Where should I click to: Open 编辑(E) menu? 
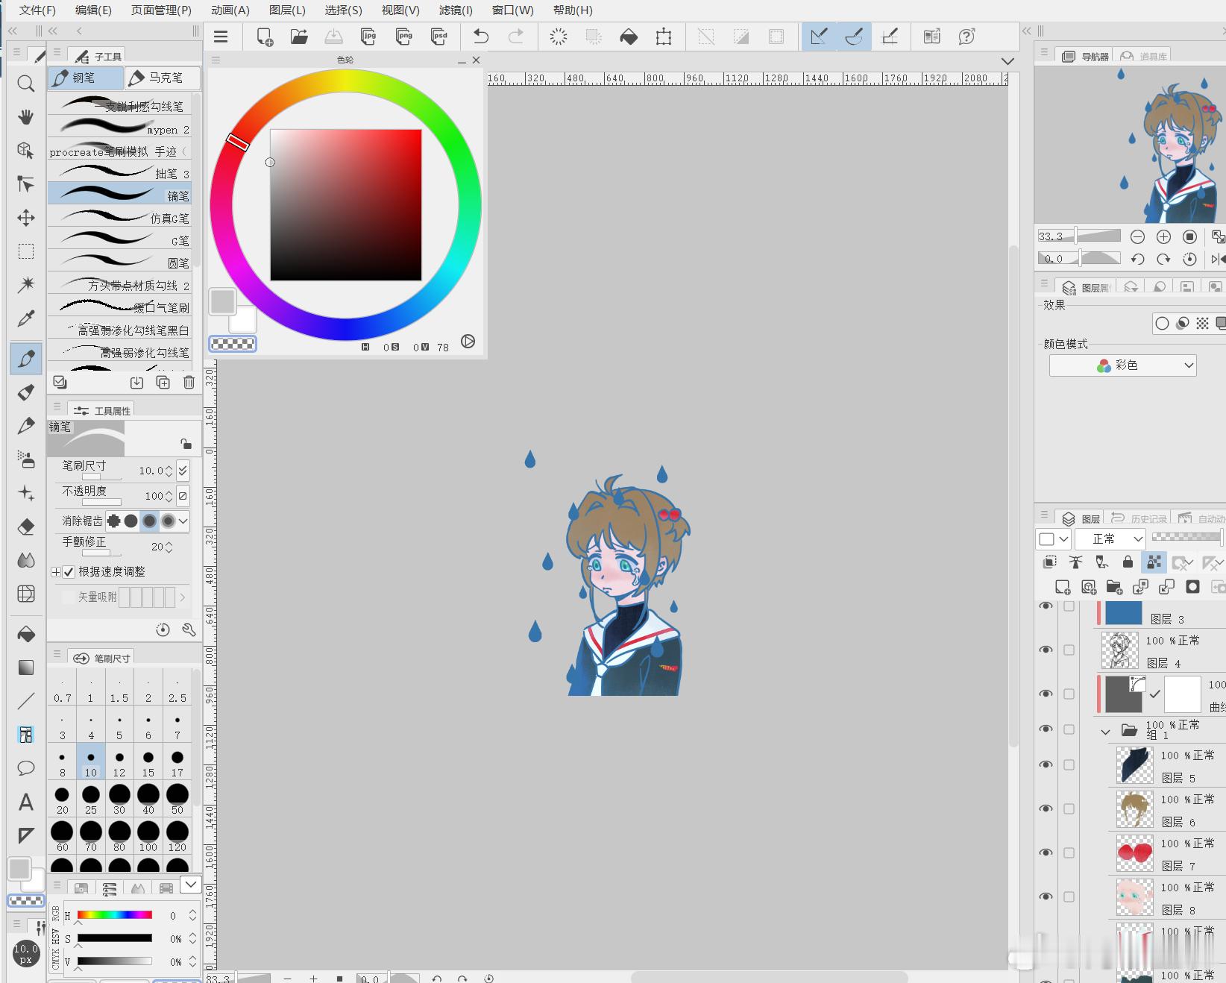point(93,10)
